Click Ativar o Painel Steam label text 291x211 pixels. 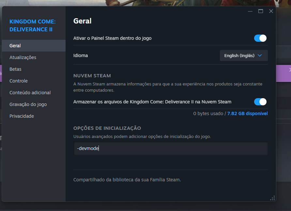pos(112,38)
